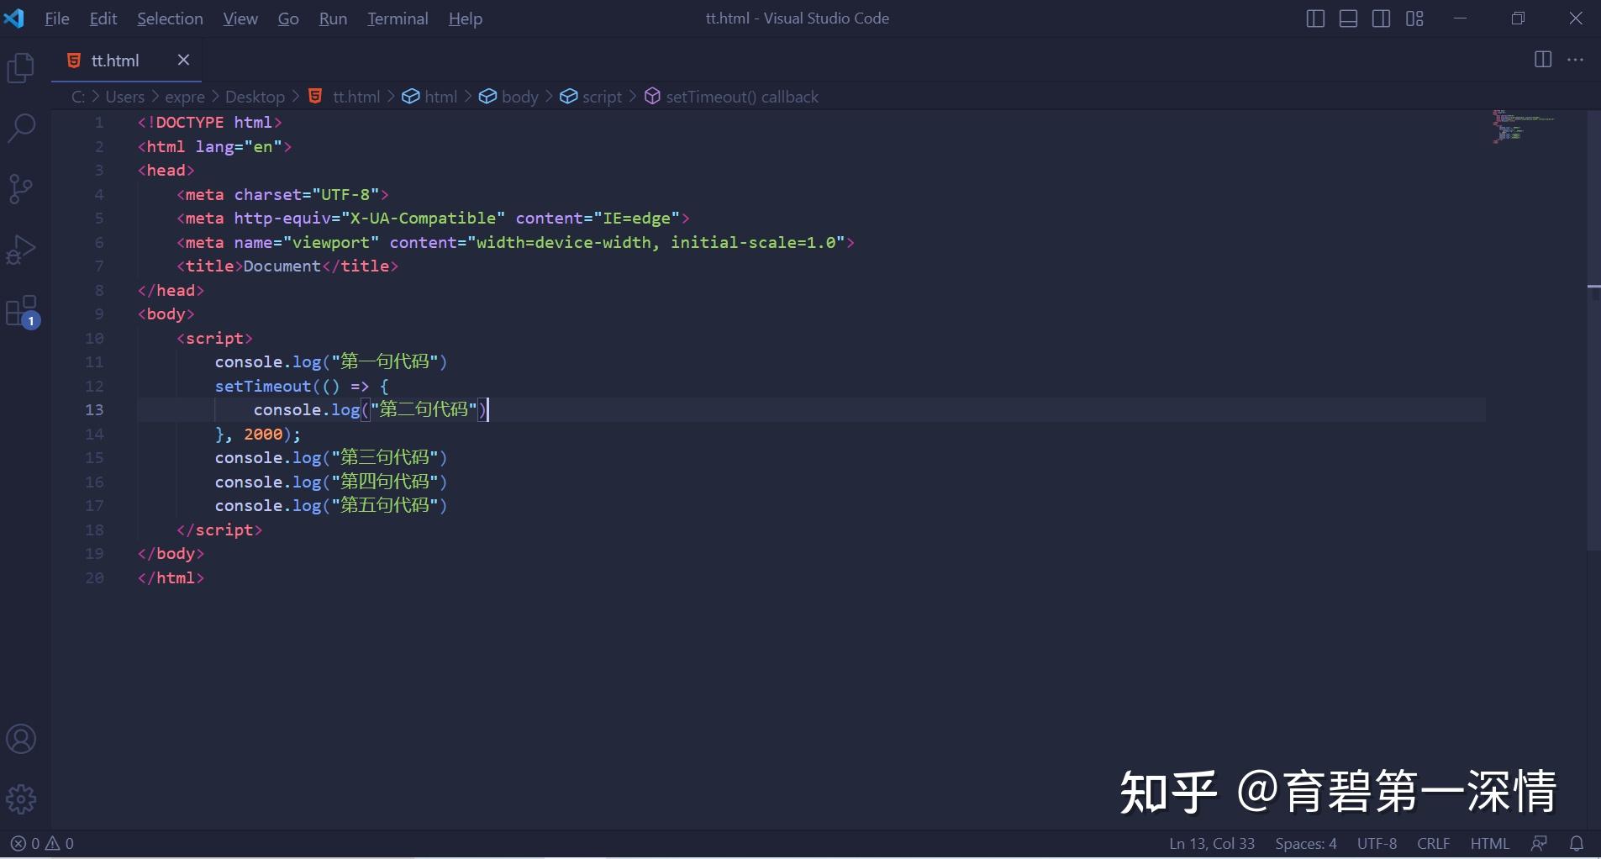Screen dimensions: 1601x859
Task: Select the Search icon in activity bar
Action: (x=19, y=128)
